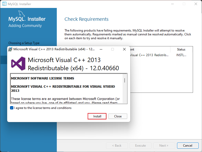202x152 pixels.
Task: Select the 'Visual C++ 2013 Redistrib...' requirement row
Action: (x=161, y=55)
